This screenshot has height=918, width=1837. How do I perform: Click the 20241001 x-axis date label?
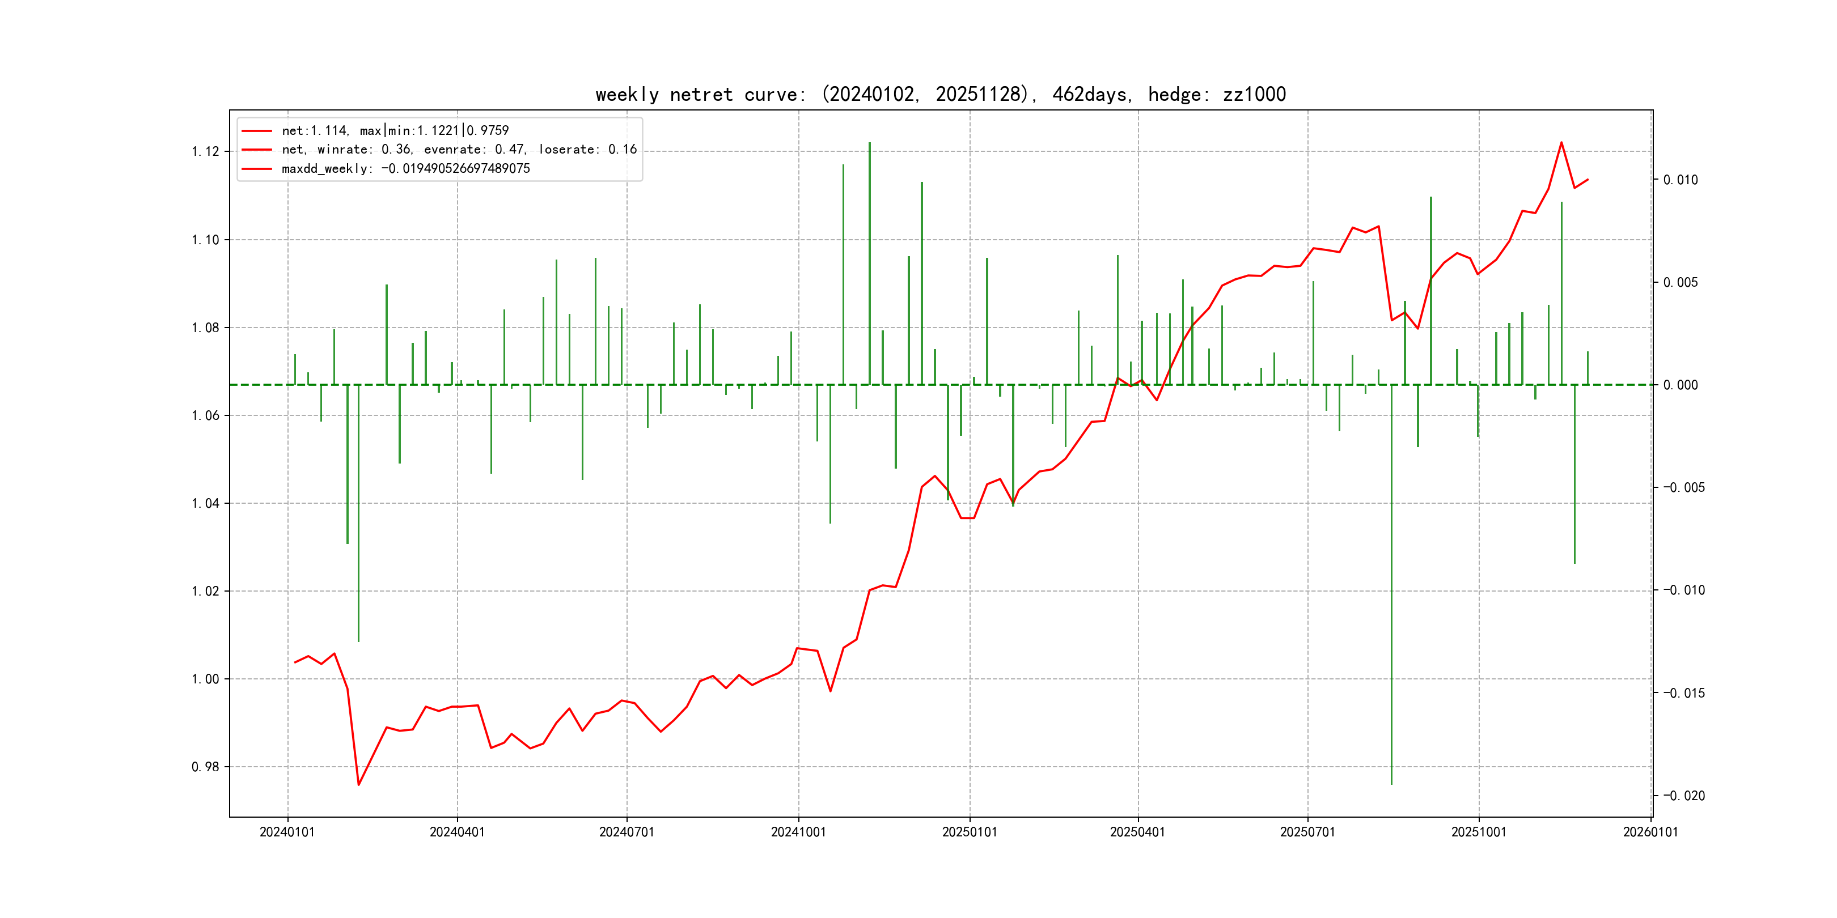point(798,832)
